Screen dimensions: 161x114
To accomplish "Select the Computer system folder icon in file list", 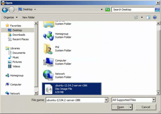I will (x=49, y=62).
